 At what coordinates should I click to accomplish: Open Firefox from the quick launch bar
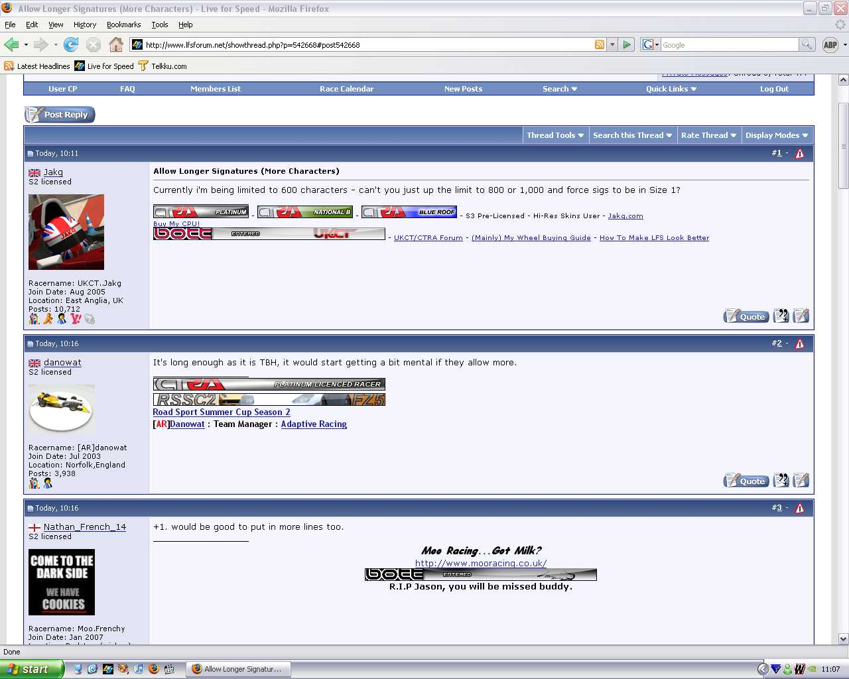[154, 669]
